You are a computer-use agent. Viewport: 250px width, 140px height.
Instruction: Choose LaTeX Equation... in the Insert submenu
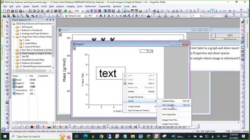tap(174, 109)
